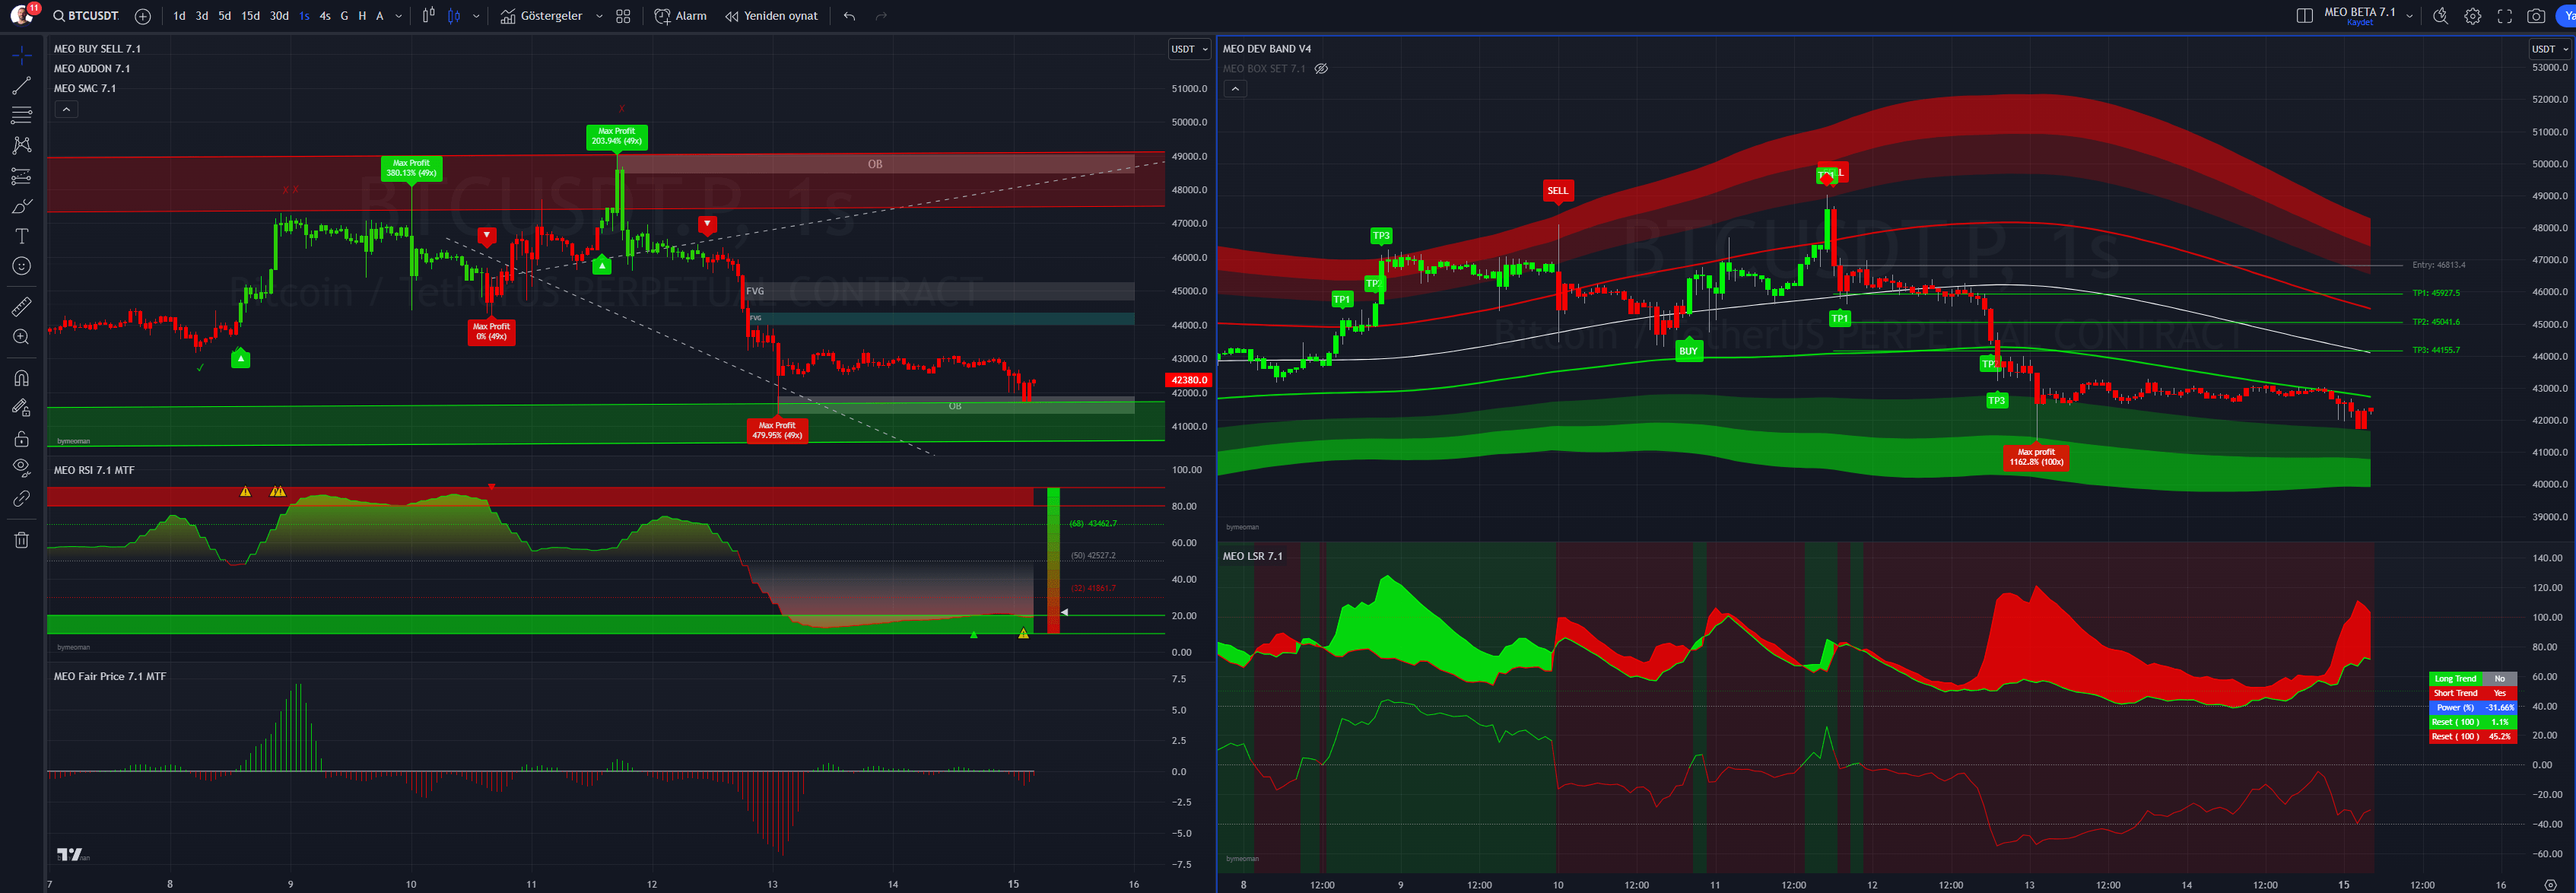Open the ruler measure tool
This screenshot has height=893, width=2576.
(21, 307)
